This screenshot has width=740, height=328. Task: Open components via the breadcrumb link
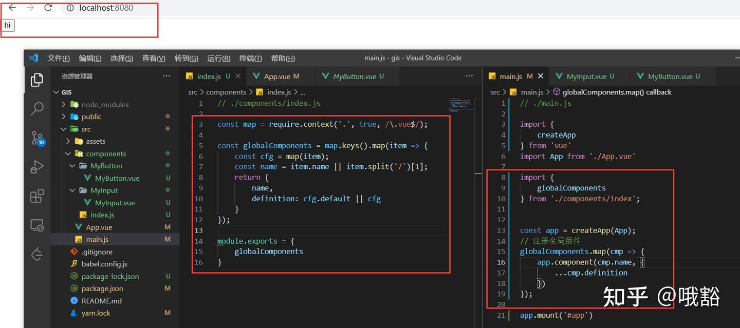click(x=226, y=92)
